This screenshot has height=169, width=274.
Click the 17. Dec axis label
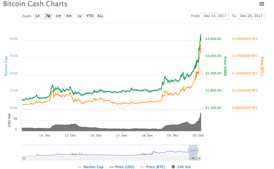[121, 135]
